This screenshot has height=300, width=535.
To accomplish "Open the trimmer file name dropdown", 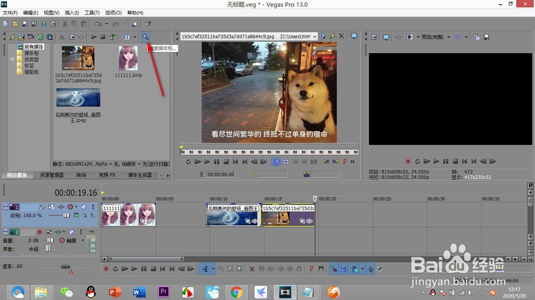I will (x=314, y=36).
